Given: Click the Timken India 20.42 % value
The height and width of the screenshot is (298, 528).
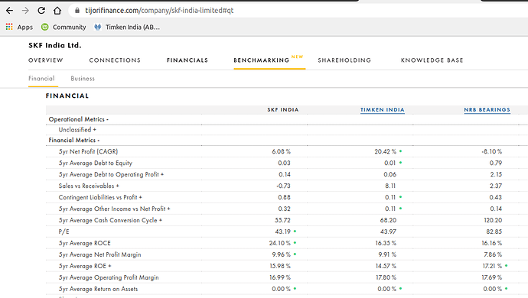Looking at the screenshot, I should pyautogui.click(x=386, y=152).
